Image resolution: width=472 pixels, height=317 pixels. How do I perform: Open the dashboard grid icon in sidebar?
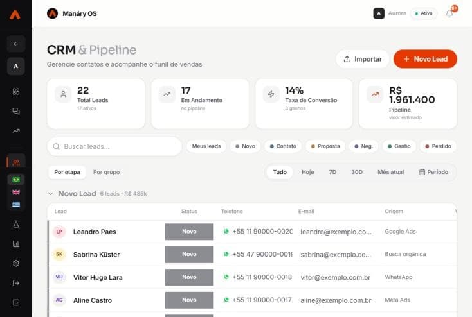click(16, 91)
